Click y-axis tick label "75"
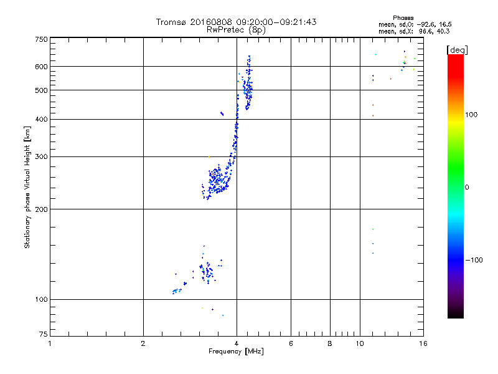498x374 pixels. coord(44,334)
